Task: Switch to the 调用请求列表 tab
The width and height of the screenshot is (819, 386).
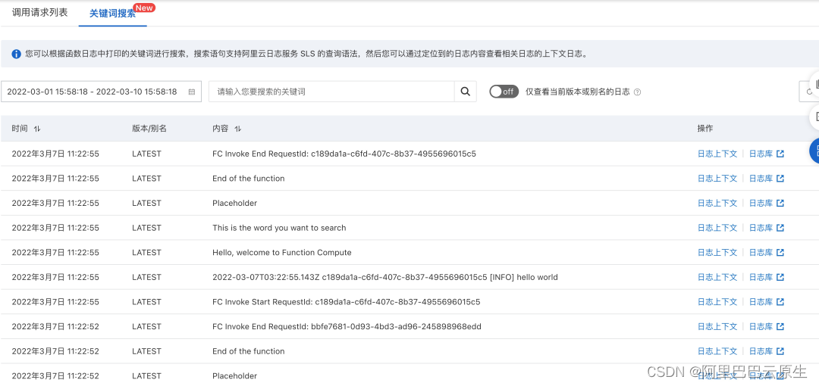Action: click(39, 13)
